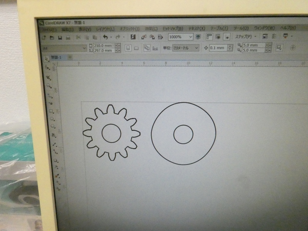Select the Transparency tool
The image size is (308, 231).
click(x=57, y=167)
